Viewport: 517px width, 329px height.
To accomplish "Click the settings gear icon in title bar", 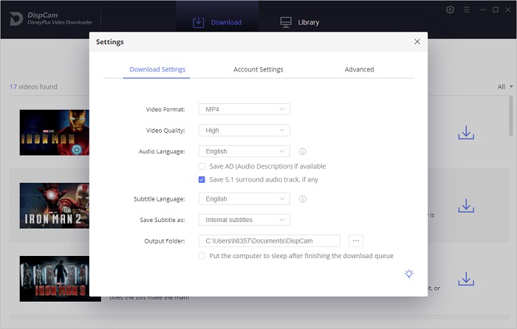I will [x=451, y=10].
